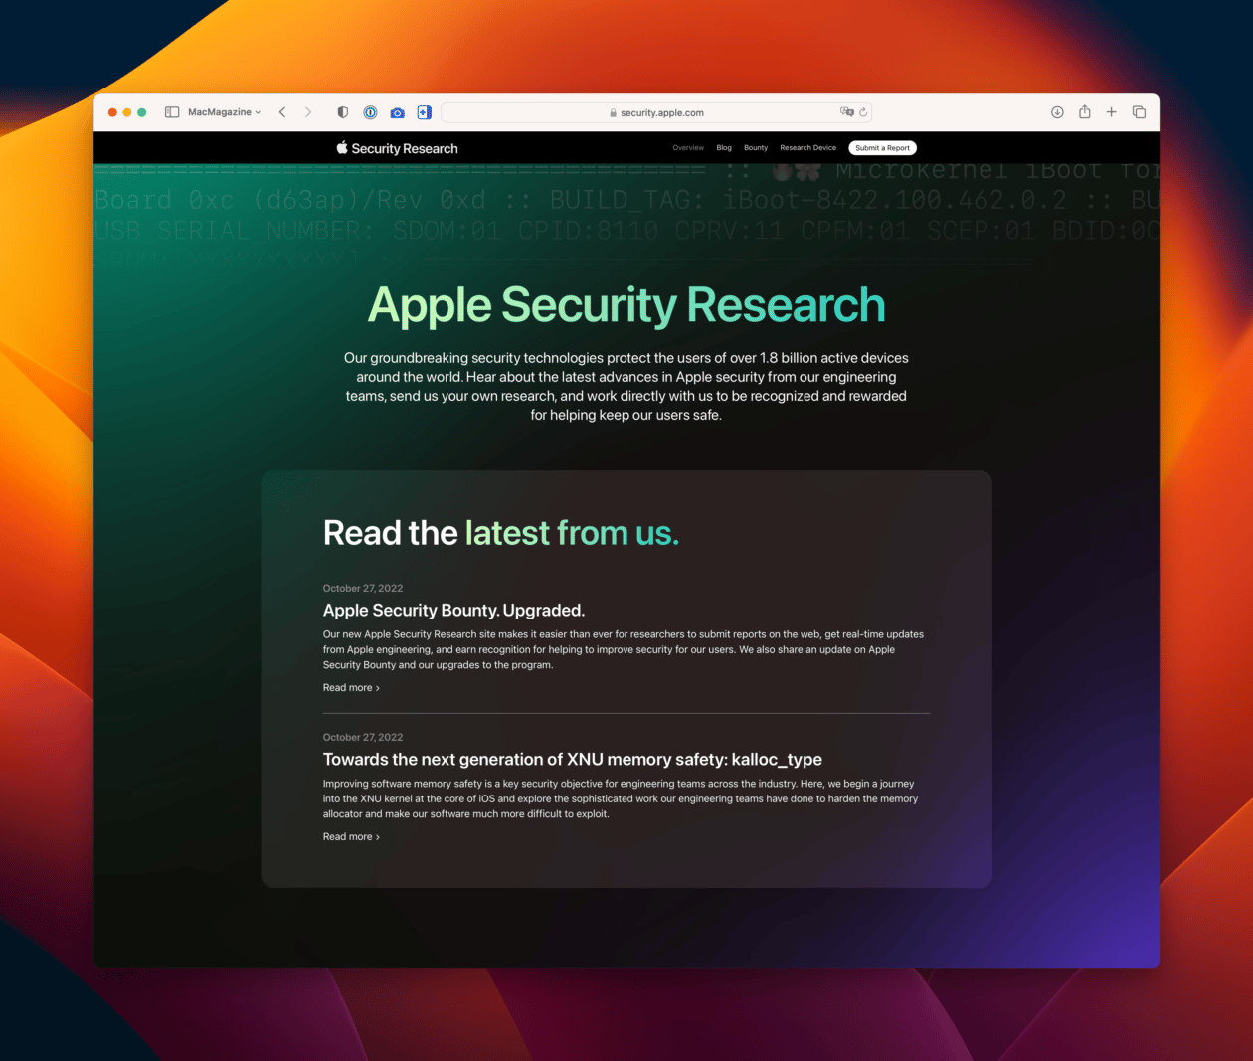View downloads using the downloads icon
The width and height of the screenshot is (1253, 1061).
(1057, 112)
